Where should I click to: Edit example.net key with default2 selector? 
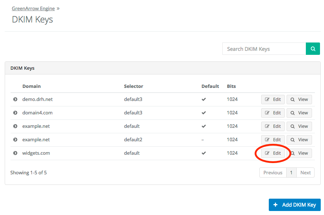click(273, 140)
